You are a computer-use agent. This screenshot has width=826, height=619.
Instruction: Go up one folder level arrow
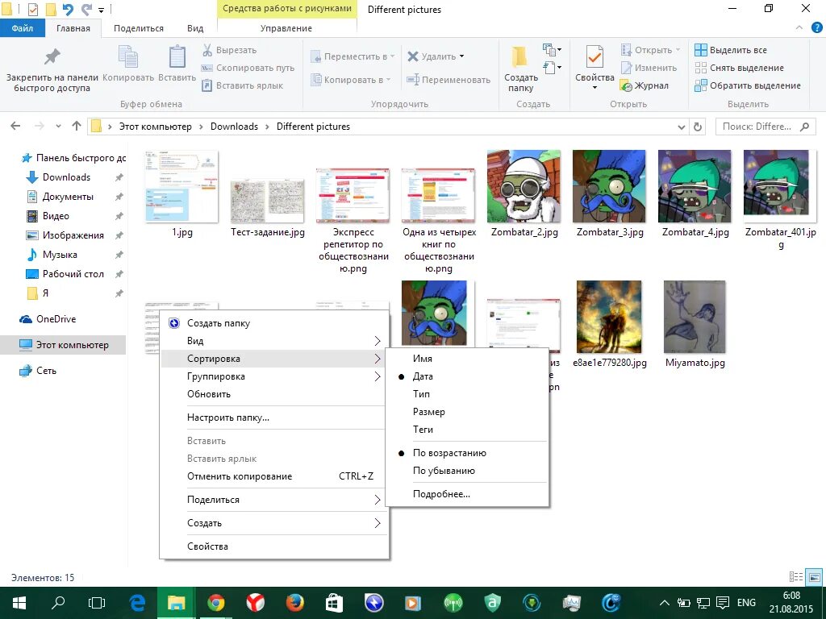[x=77, y=127]
